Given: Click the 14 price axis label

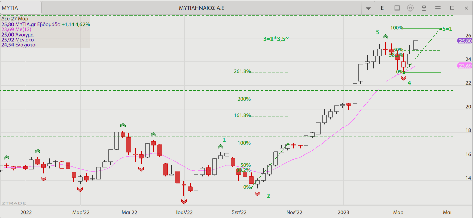Looking at the screenshot, I should pos(468,178).
